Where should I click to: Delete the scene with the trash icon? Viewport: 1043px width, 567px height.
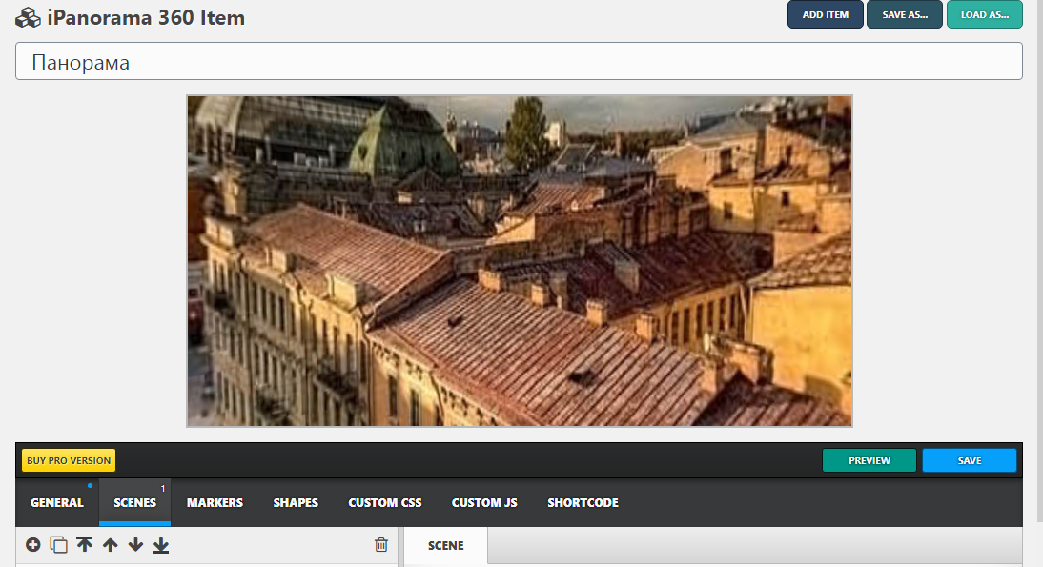[381, 545]
